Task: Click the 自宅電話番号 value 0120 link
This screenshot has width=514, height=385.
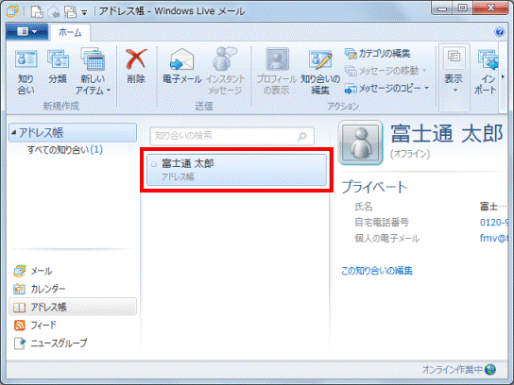Action: point(494,223)
